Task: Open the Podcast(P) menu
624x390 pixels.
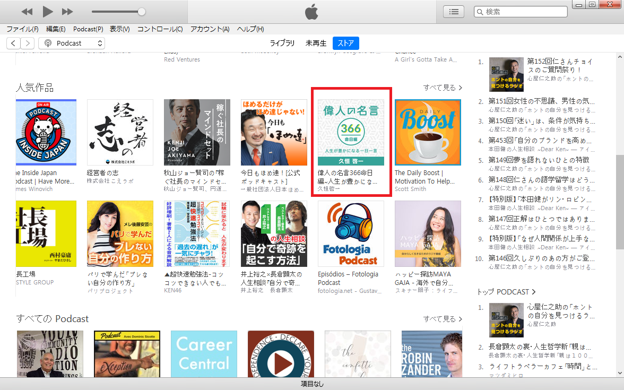Action: (x=88, y=29)
